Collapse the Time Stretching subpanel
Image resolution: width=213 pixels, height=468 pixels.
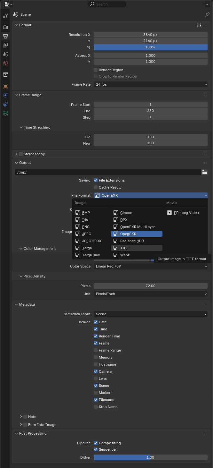click(21, 127)
